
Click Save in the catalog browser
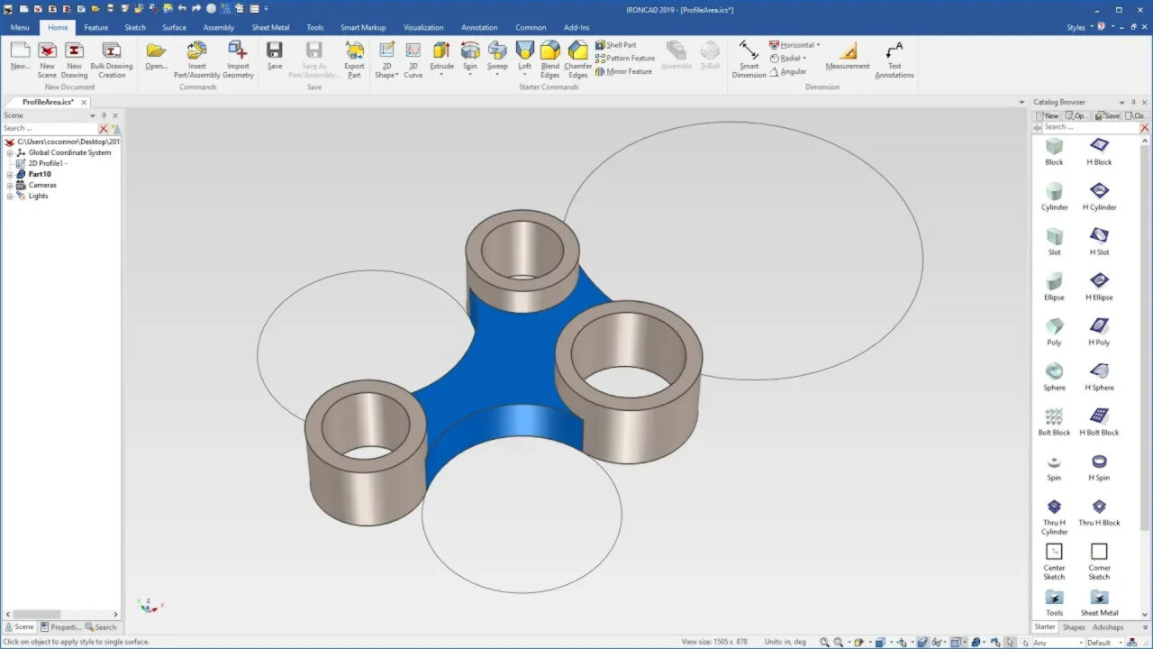[x=1106, y=115]
